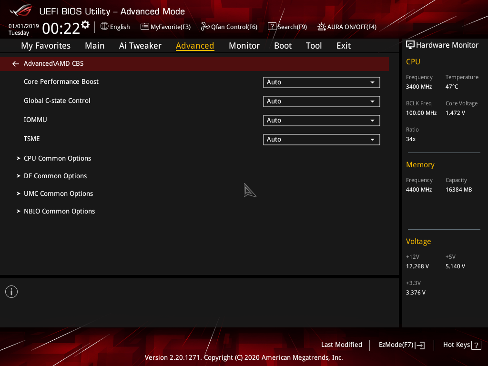
Task: Click the Core Voltage 1.472 V value
Action: [x=455, y=113]
